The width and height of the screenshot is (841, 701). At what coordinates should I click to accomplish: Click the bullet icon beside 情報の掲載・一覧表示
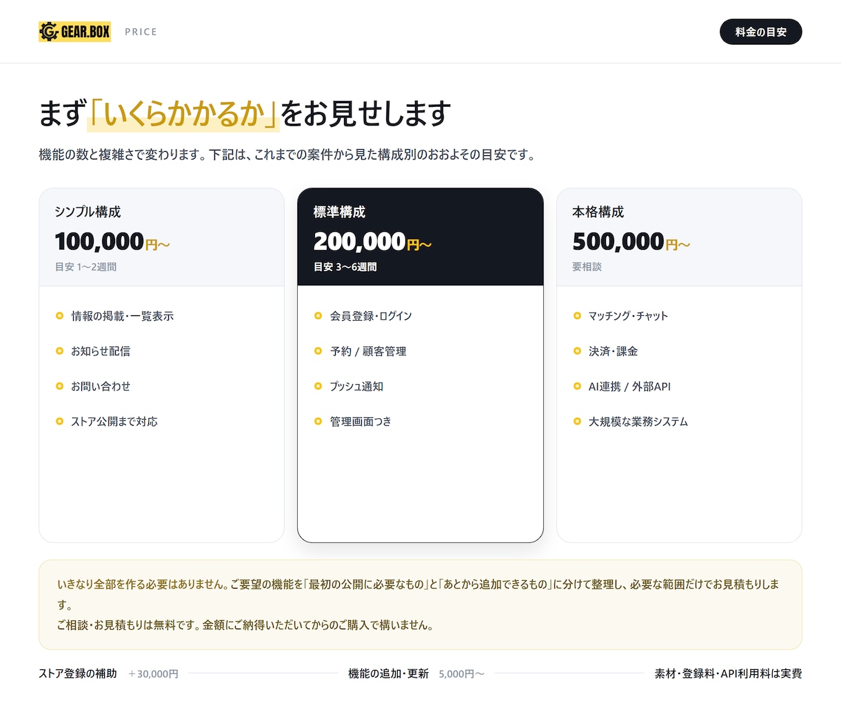click(x=59, y=316)
